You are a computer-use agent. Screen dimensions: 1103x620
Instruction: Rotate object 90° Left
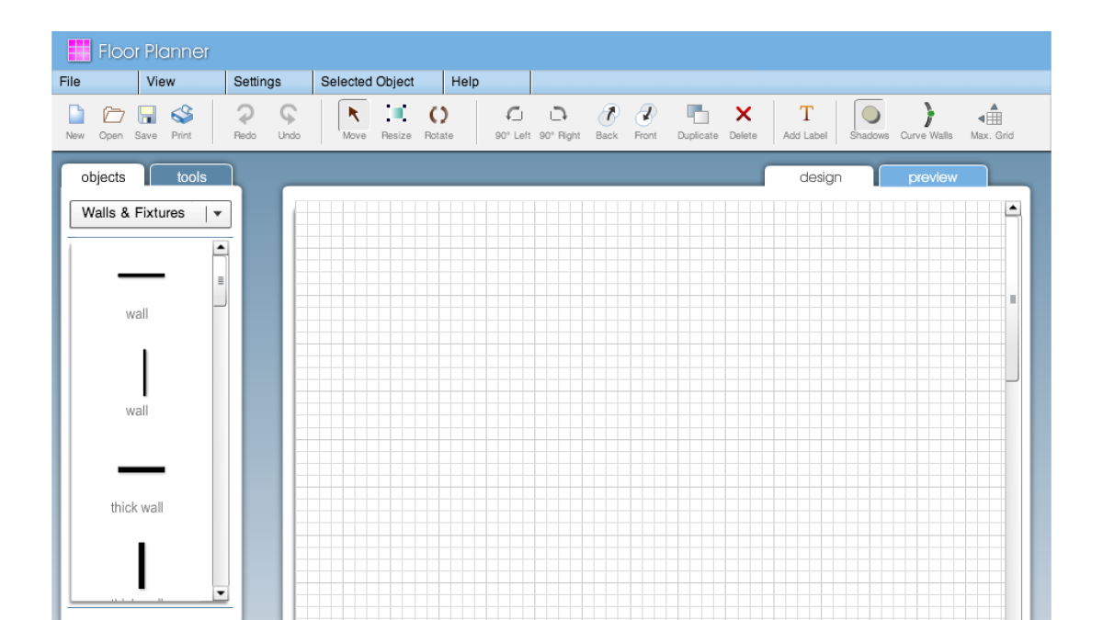click(515, 120)
